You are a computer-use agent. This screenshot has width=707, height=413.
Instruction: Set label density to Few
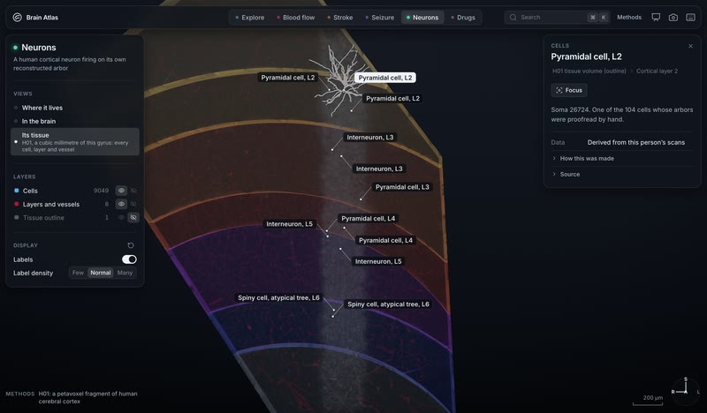pyautogui.click(x=78, y=273)
